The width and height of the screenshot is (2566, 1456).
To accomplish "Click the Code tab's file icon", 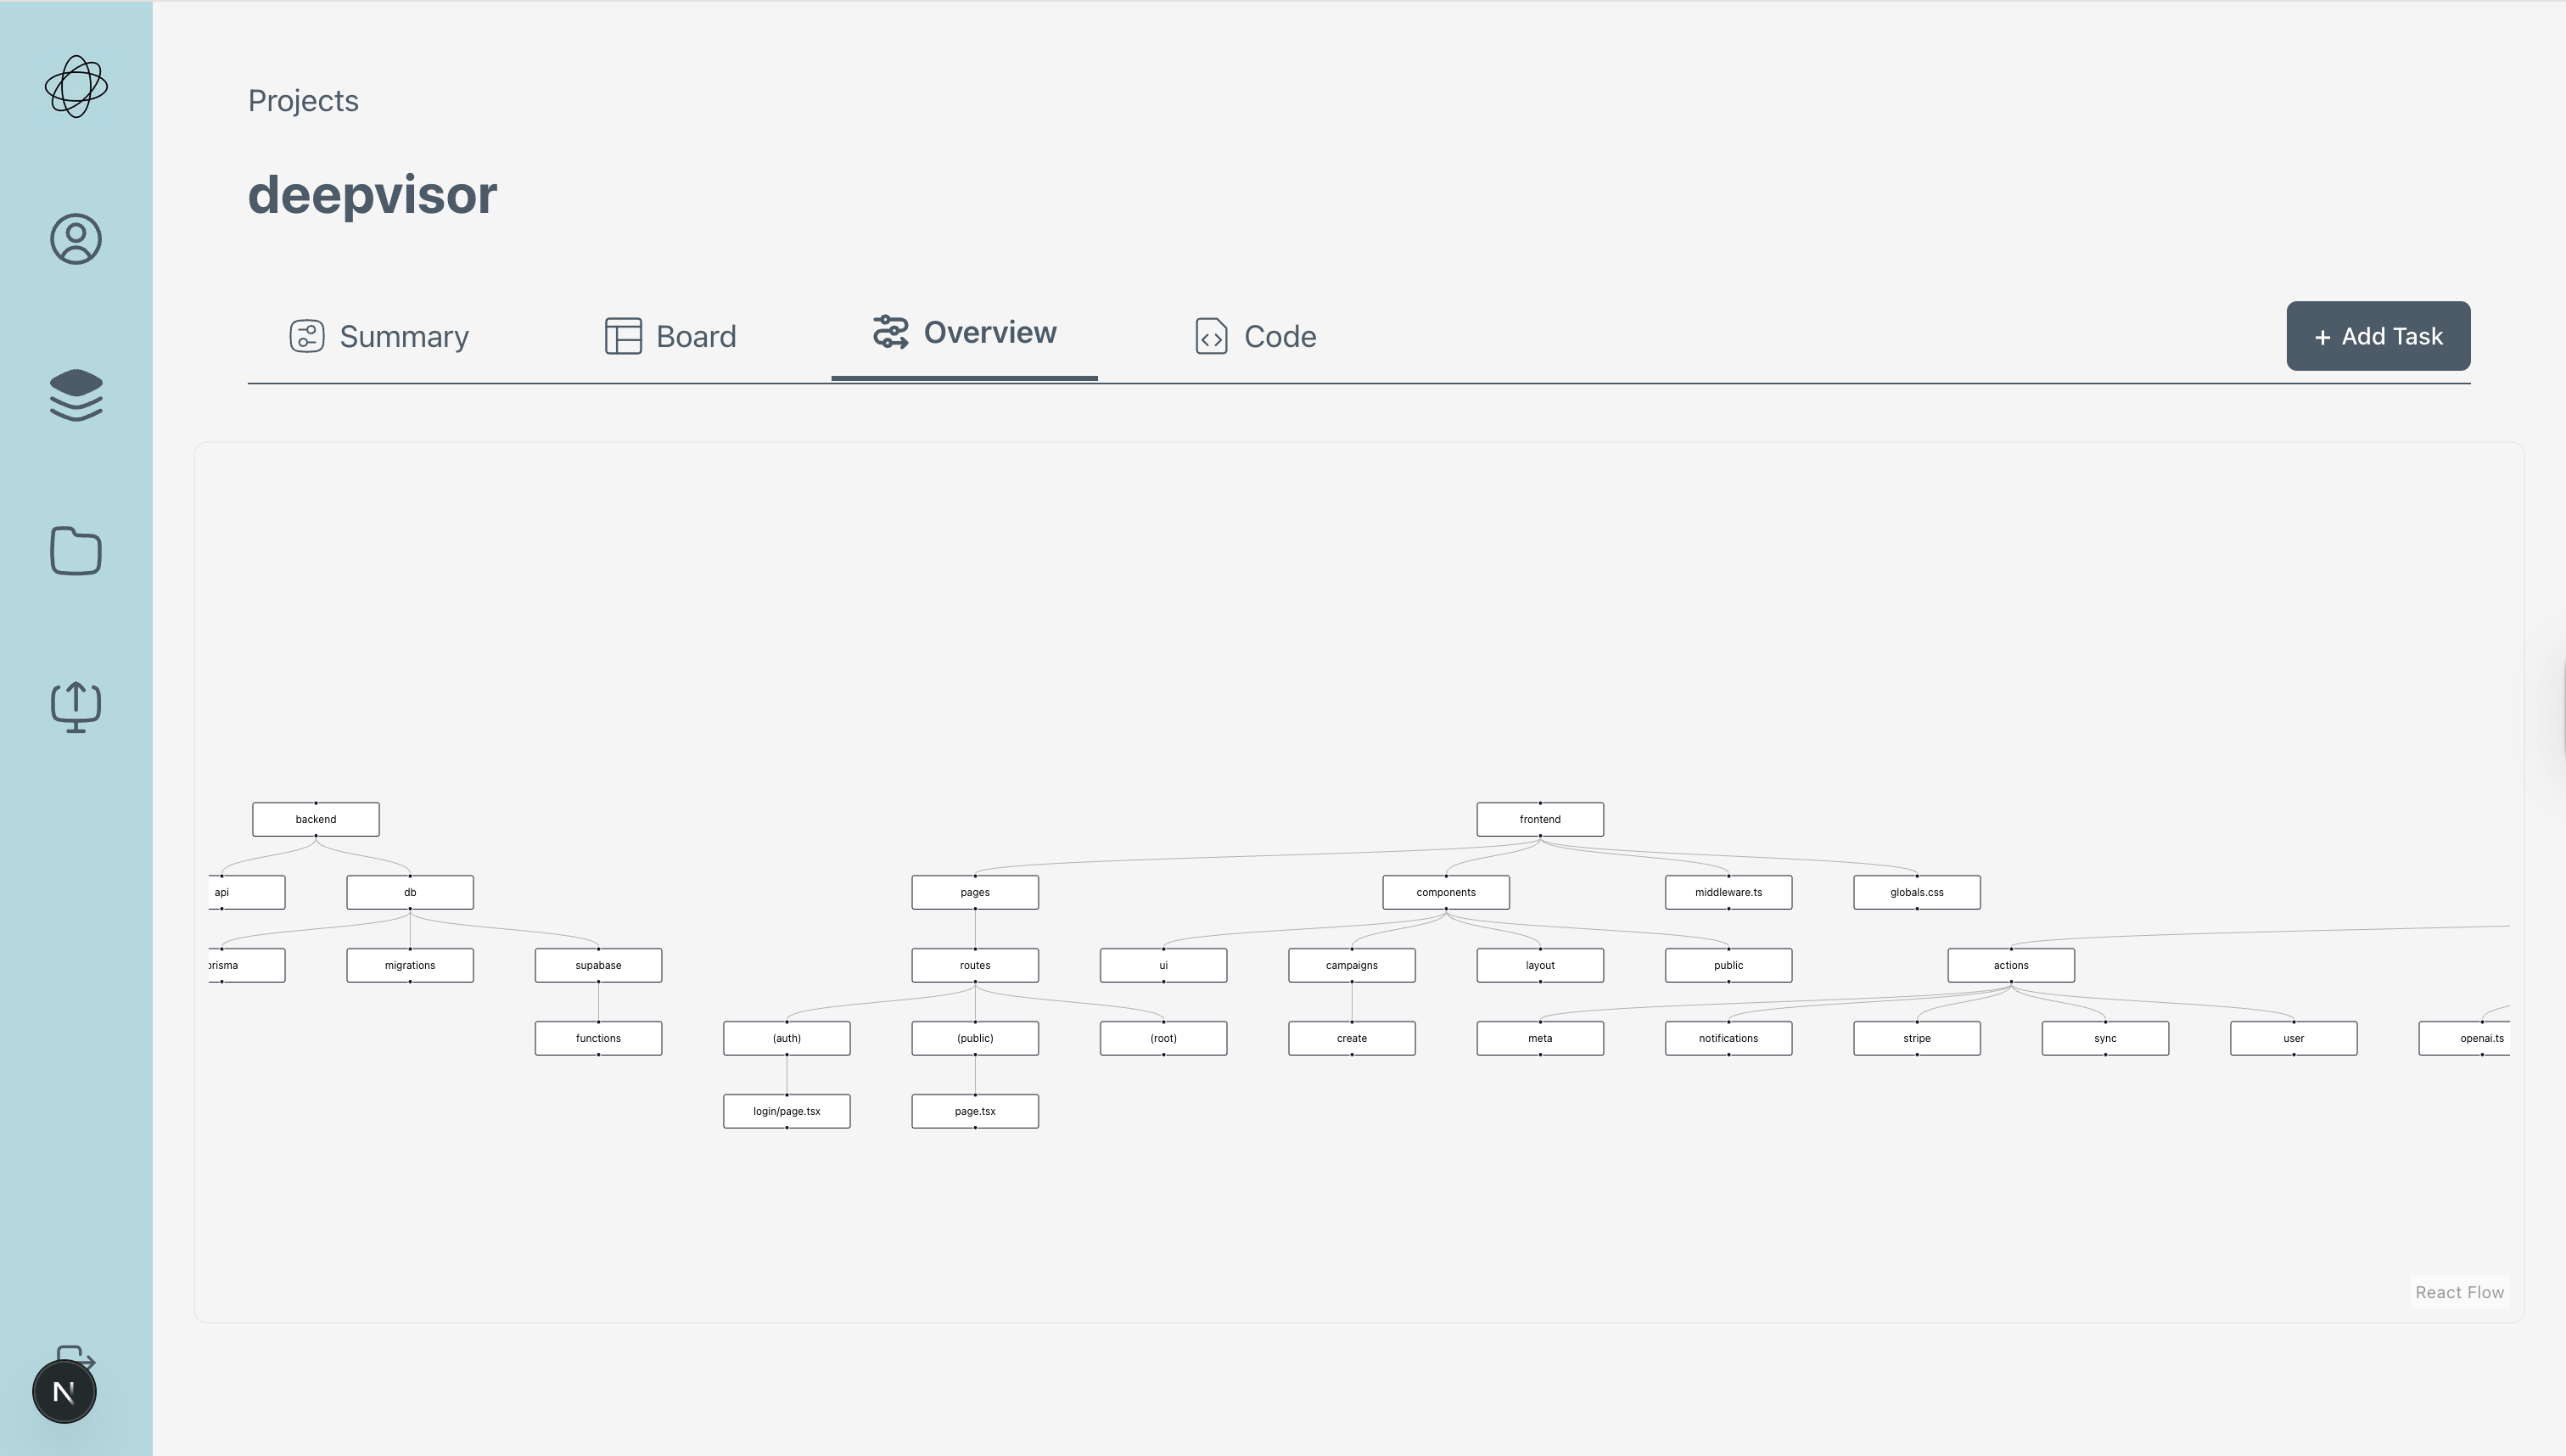I will (1211, 336).
